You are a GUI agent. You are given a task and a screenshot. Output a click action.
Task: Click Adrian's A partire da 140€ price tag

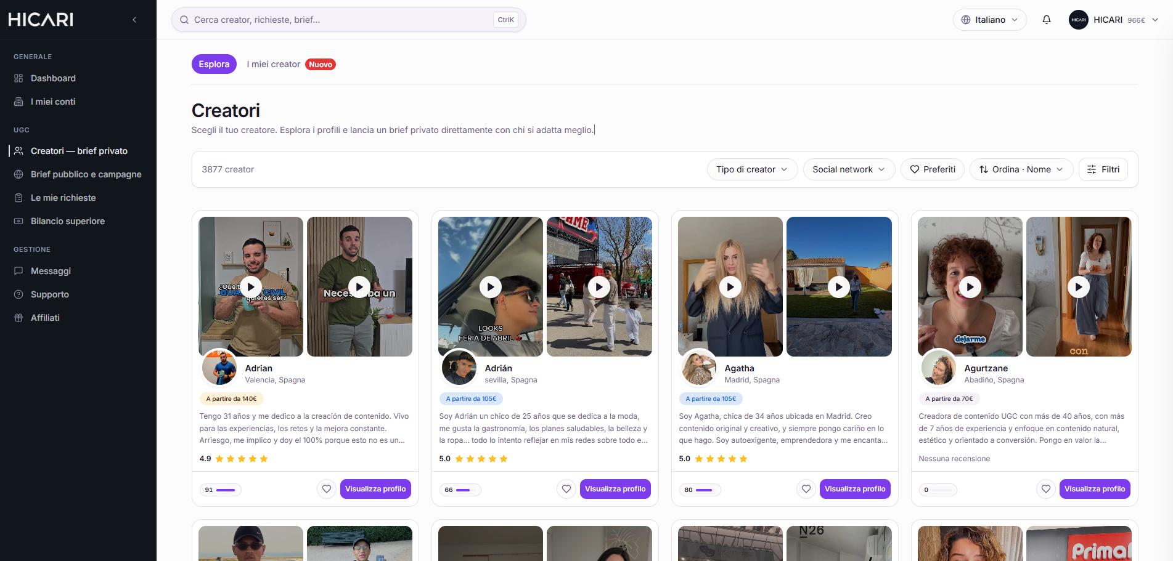(231, 399)
